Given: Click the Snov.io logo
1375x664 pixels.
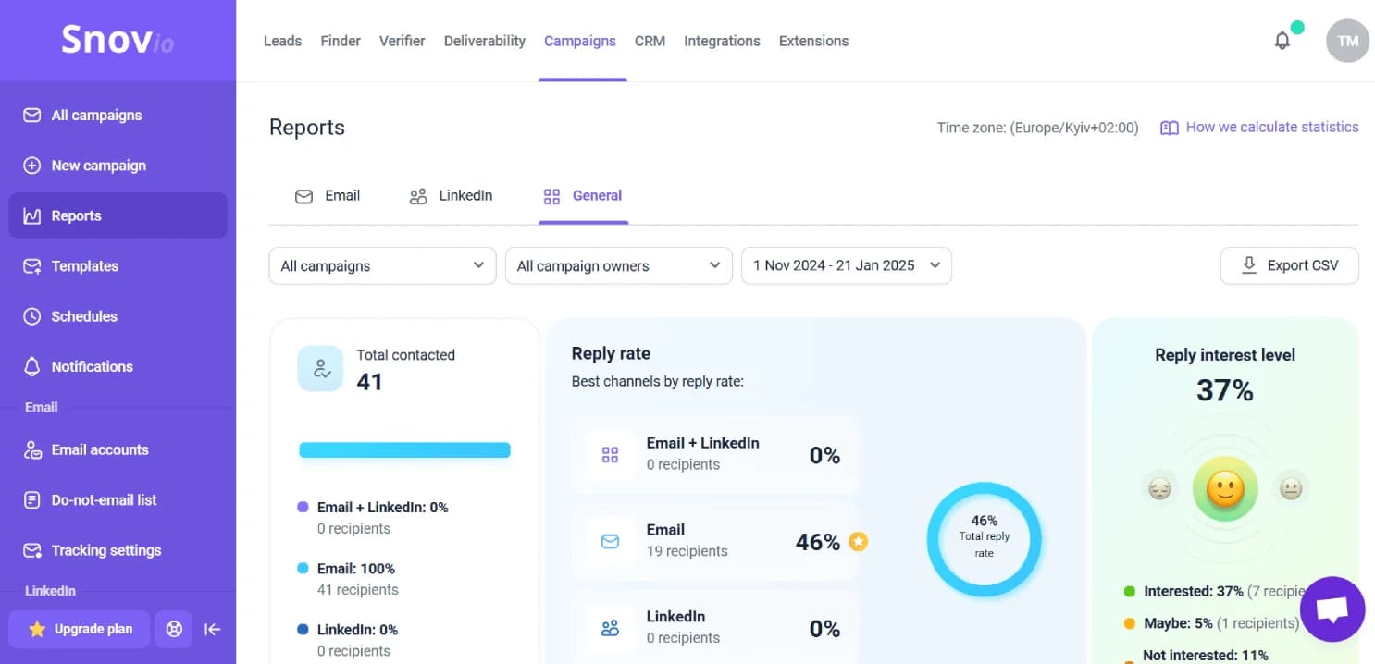Looking at the screenshot, I should pos(118,41).
